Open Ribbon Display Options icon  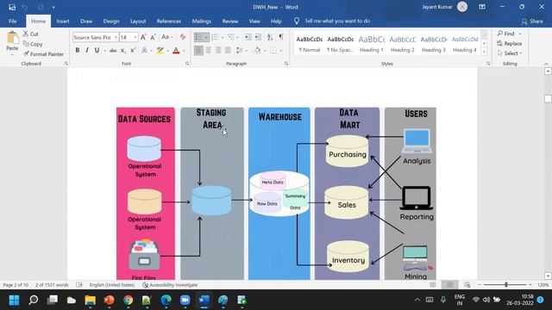482,7
